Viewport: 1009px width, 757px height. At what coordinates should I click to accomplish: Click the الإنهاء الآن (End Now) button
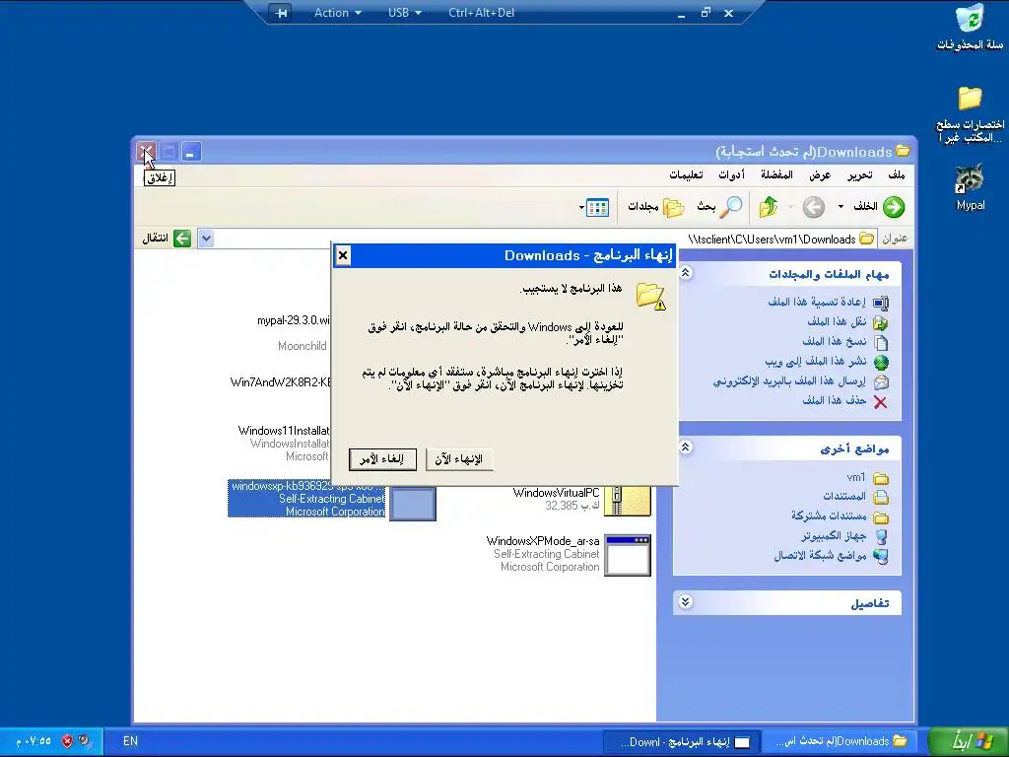pos(459,459)
